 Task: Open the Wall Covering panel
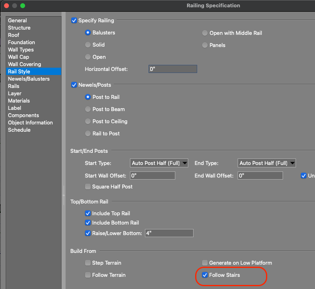click(24, 64)
